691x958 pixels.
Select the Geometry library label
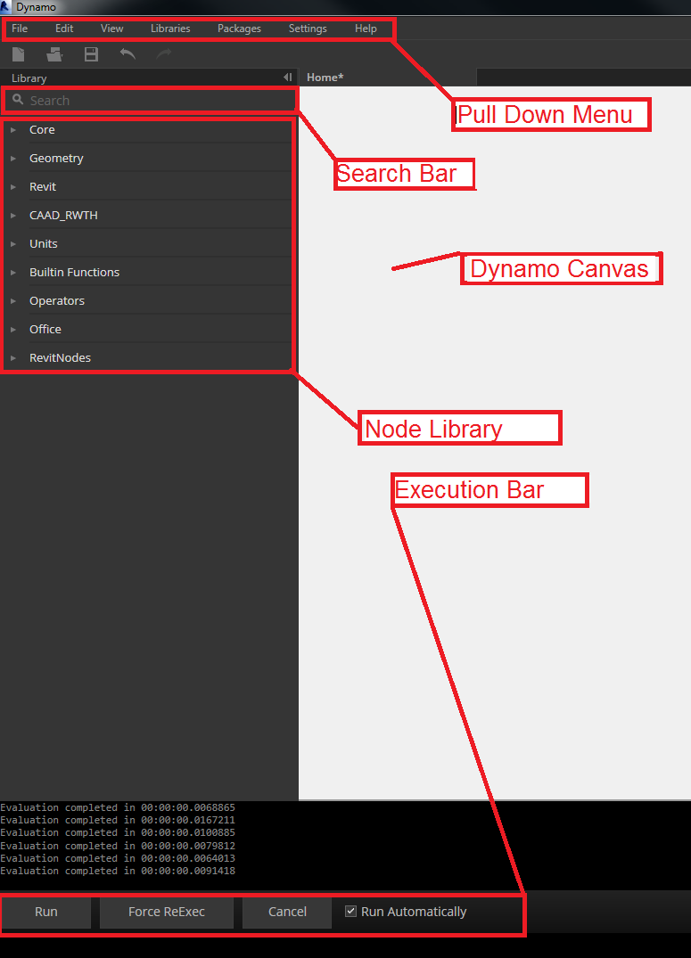point(56,159)
